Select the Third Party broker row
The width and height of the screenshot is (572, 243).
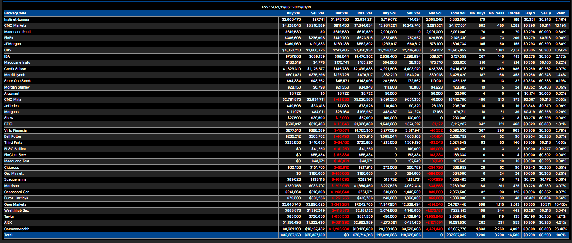(286, 143)
